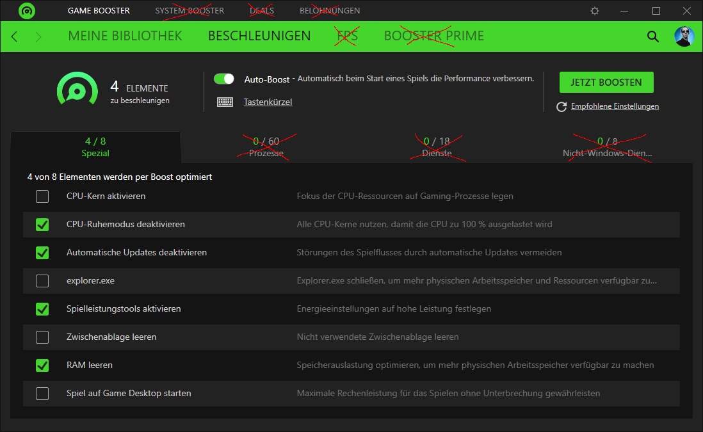Click Empfohlene Einstellungen link
This screenshot has height=432, width=703.
pos(615,107)
